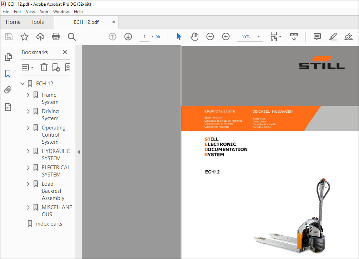The image size is (359, 259).
Task: Open the Help menu
Action: (78, 12)
